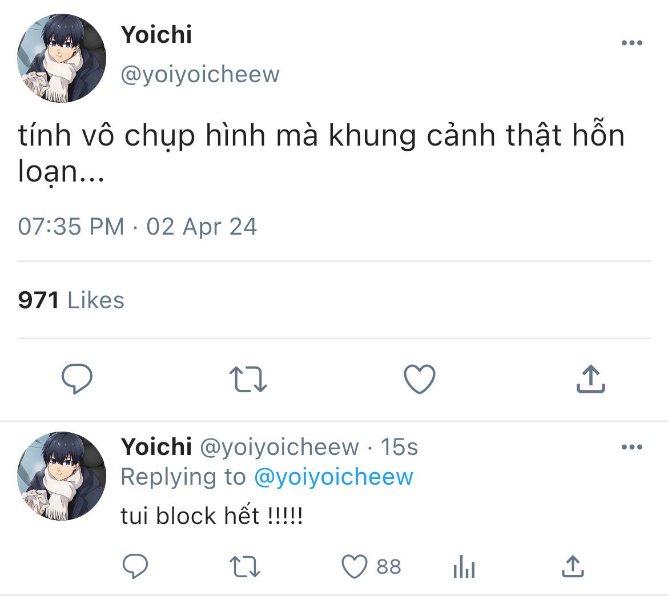Image resolution: width=668 pixels, height=596 pixels.
Task: Click the Yoichi display name on main tweet
Action: [x=156, y=34]
